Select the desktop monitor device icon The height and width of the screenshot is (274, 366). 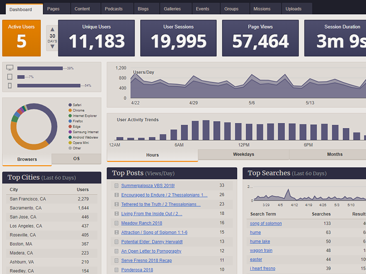pyautogui.click(x=10, y=68)
